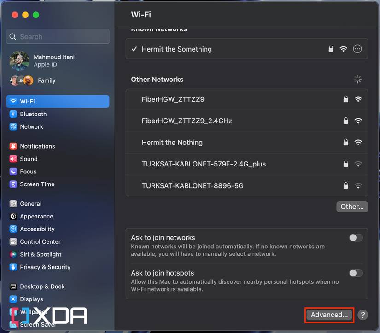380x333 pixels.
Task: Click lock icon of FiberHGW_ZTTZZ9_2.4GHz
Action: coord(346,121)
